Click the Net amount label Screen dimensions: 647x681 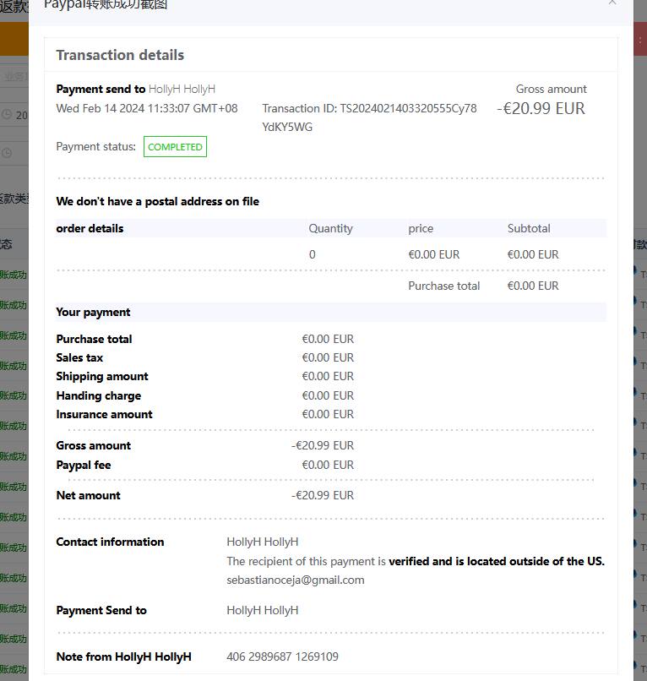pyautogui.click(x=88, y=495)
